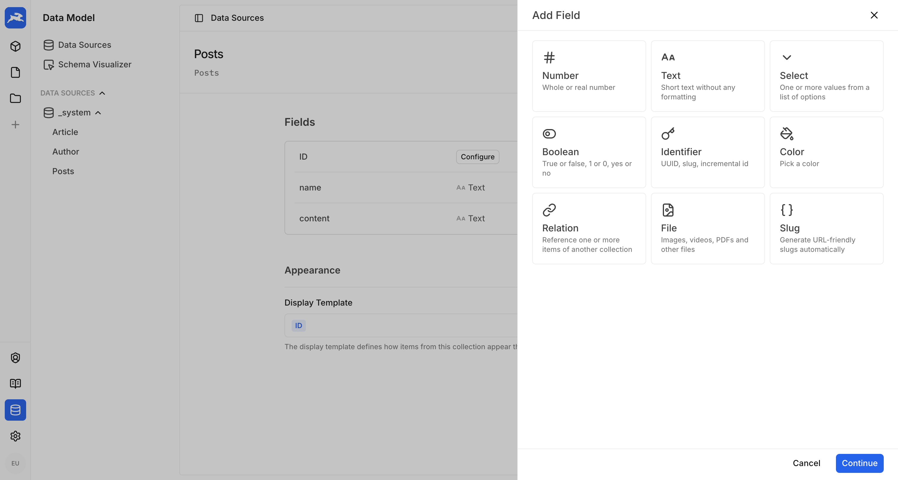Toggle the Data Sources panel sidebar icon
Image resolution: width=898 pixels, height=480 pixels.
pos(199,18)
